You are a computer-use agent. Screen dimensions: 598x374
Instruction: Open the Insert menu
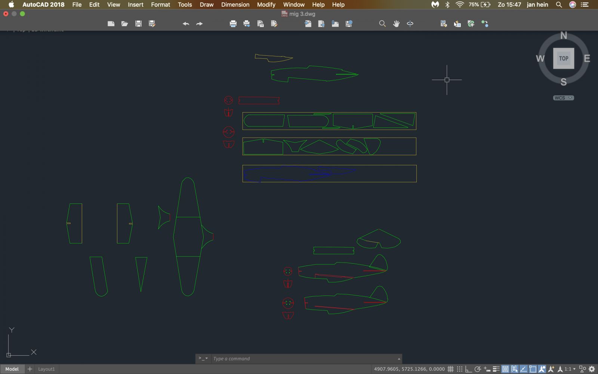coord(135,4)
